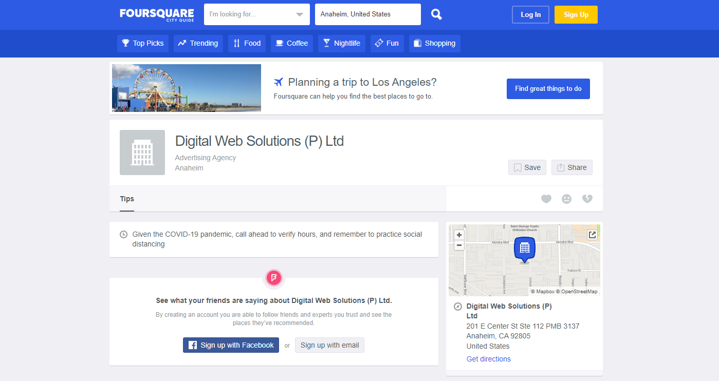Viewport: 719px width, 381px height.
Task: Open the Nightlife category
Action: 342,43
